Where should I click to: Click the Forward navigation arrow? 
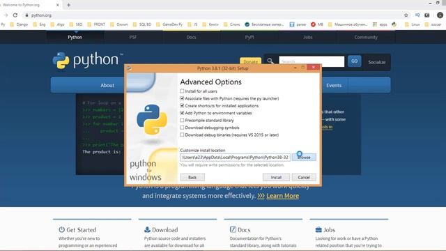pos(6,15)
